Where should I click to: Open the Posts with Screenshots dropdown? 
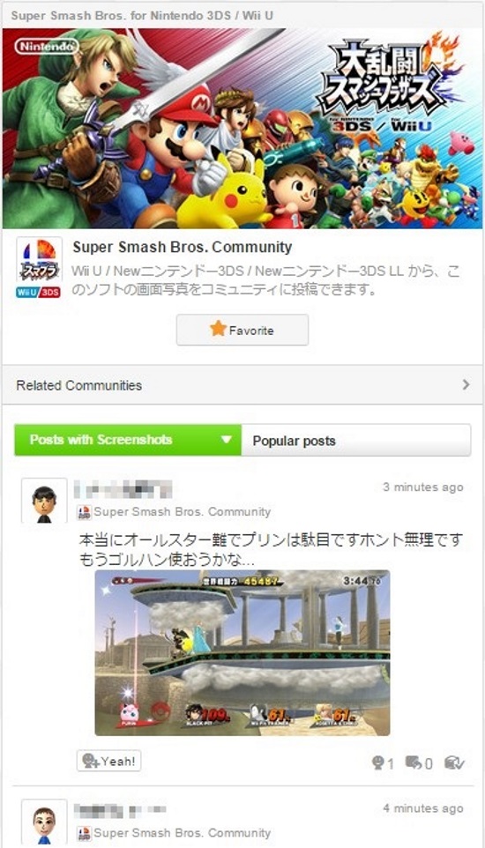(128, 440)
